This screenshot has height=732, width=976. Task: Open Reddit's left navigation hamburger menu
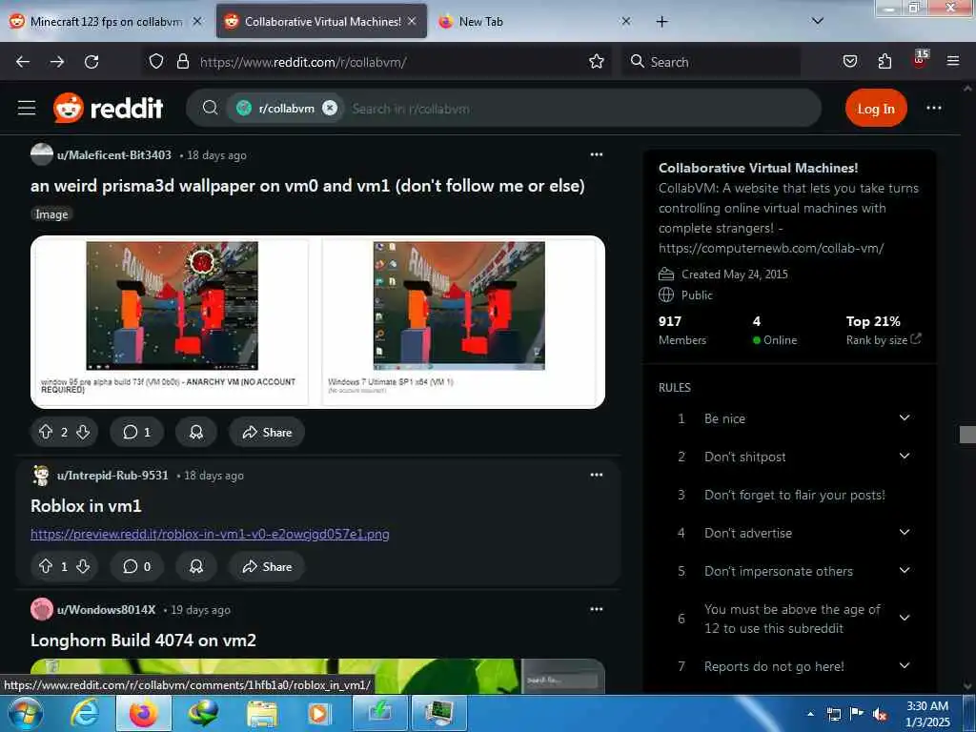[x=27, y=109]
